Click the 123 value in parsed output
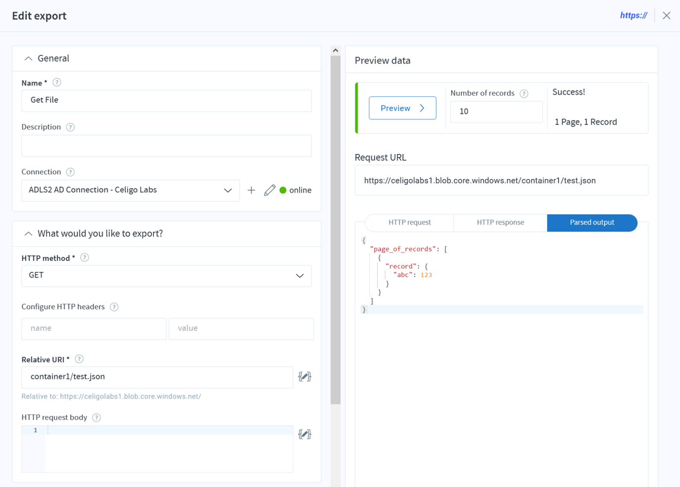Viewport: 680px width, 487px height. click(426, 275)
